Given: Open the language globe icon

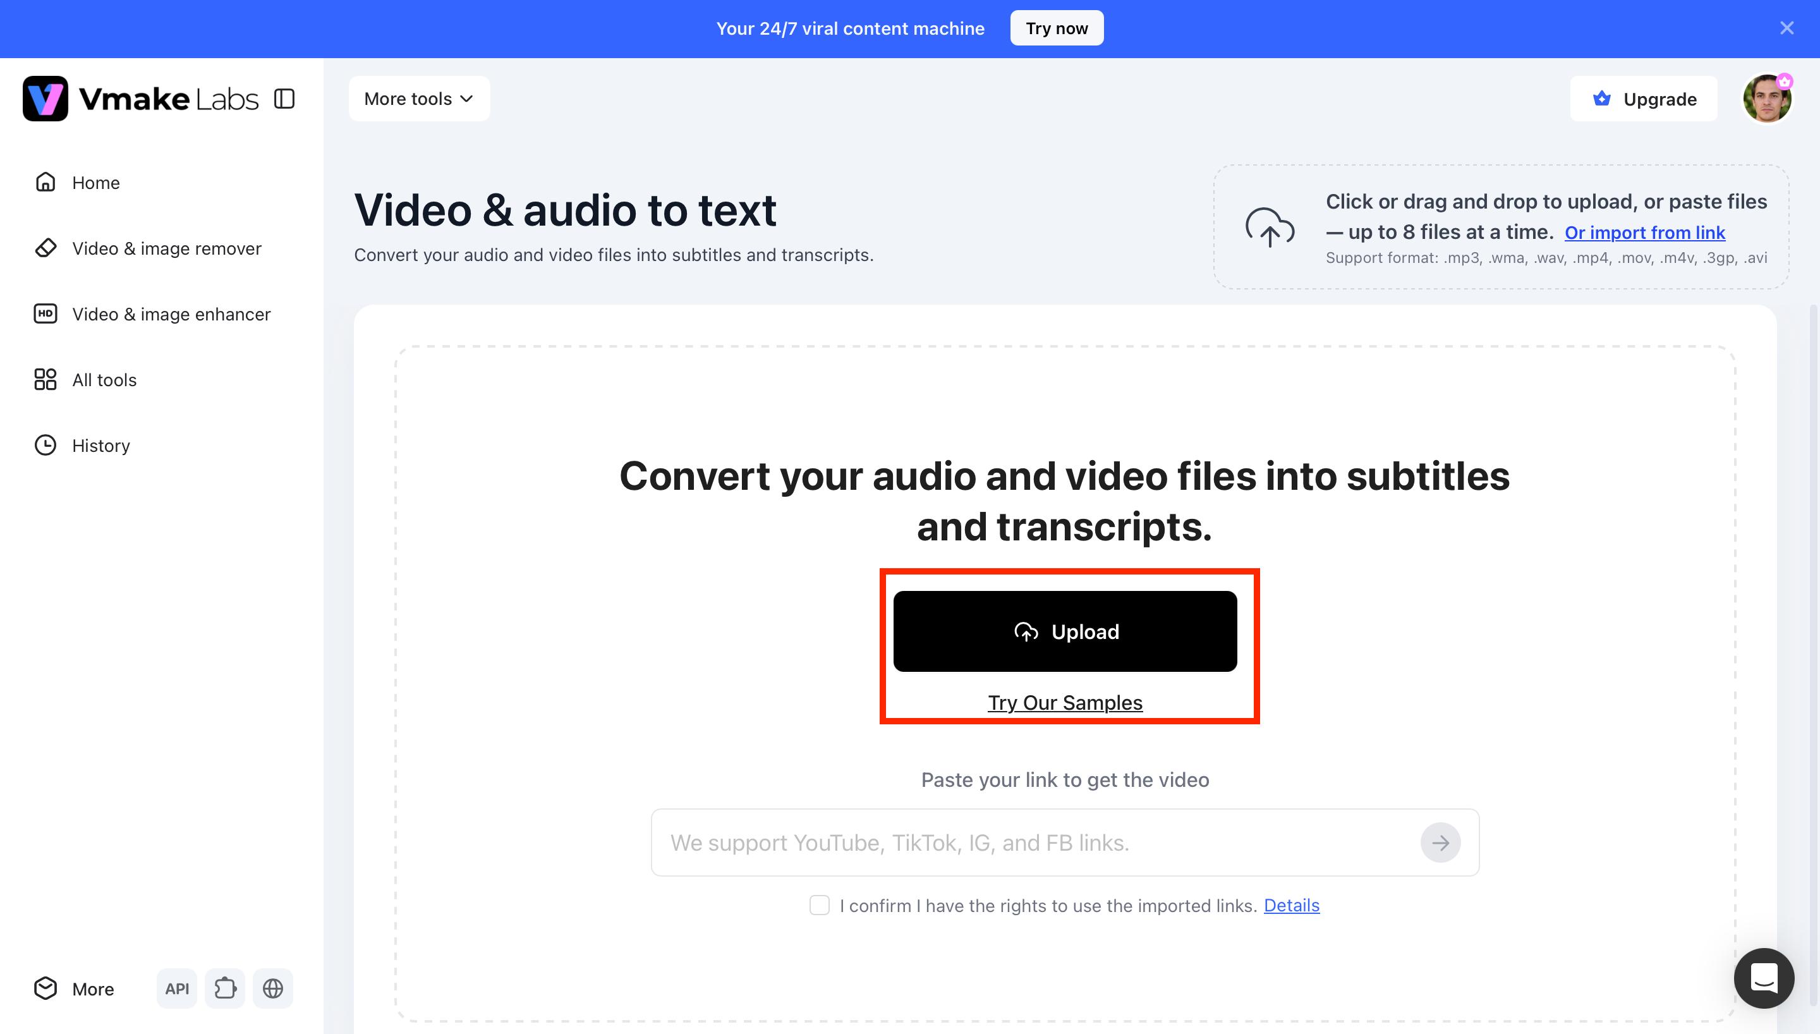Looking at the screenshot, I should pyautogui.click(x=273, y=988).
